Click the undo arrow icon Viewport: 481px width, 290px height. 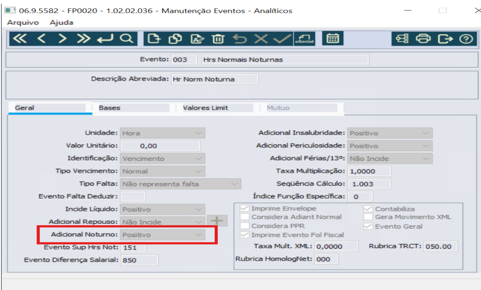click(240, 39)
